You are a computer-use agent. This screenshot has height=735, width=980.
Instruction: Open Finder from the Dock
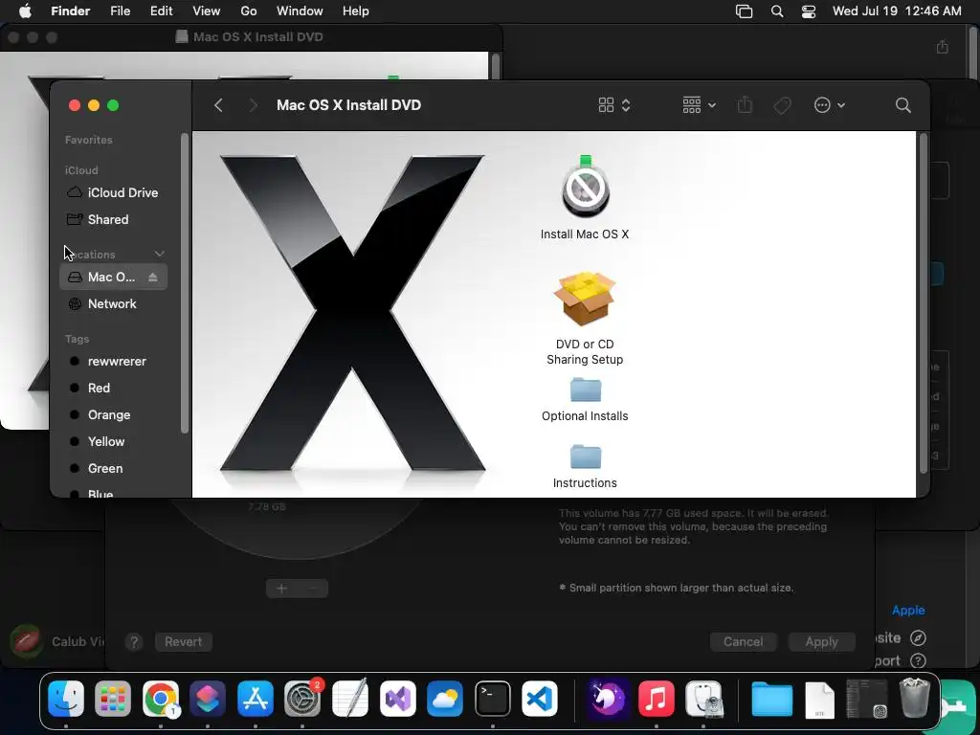click(66, 699)
